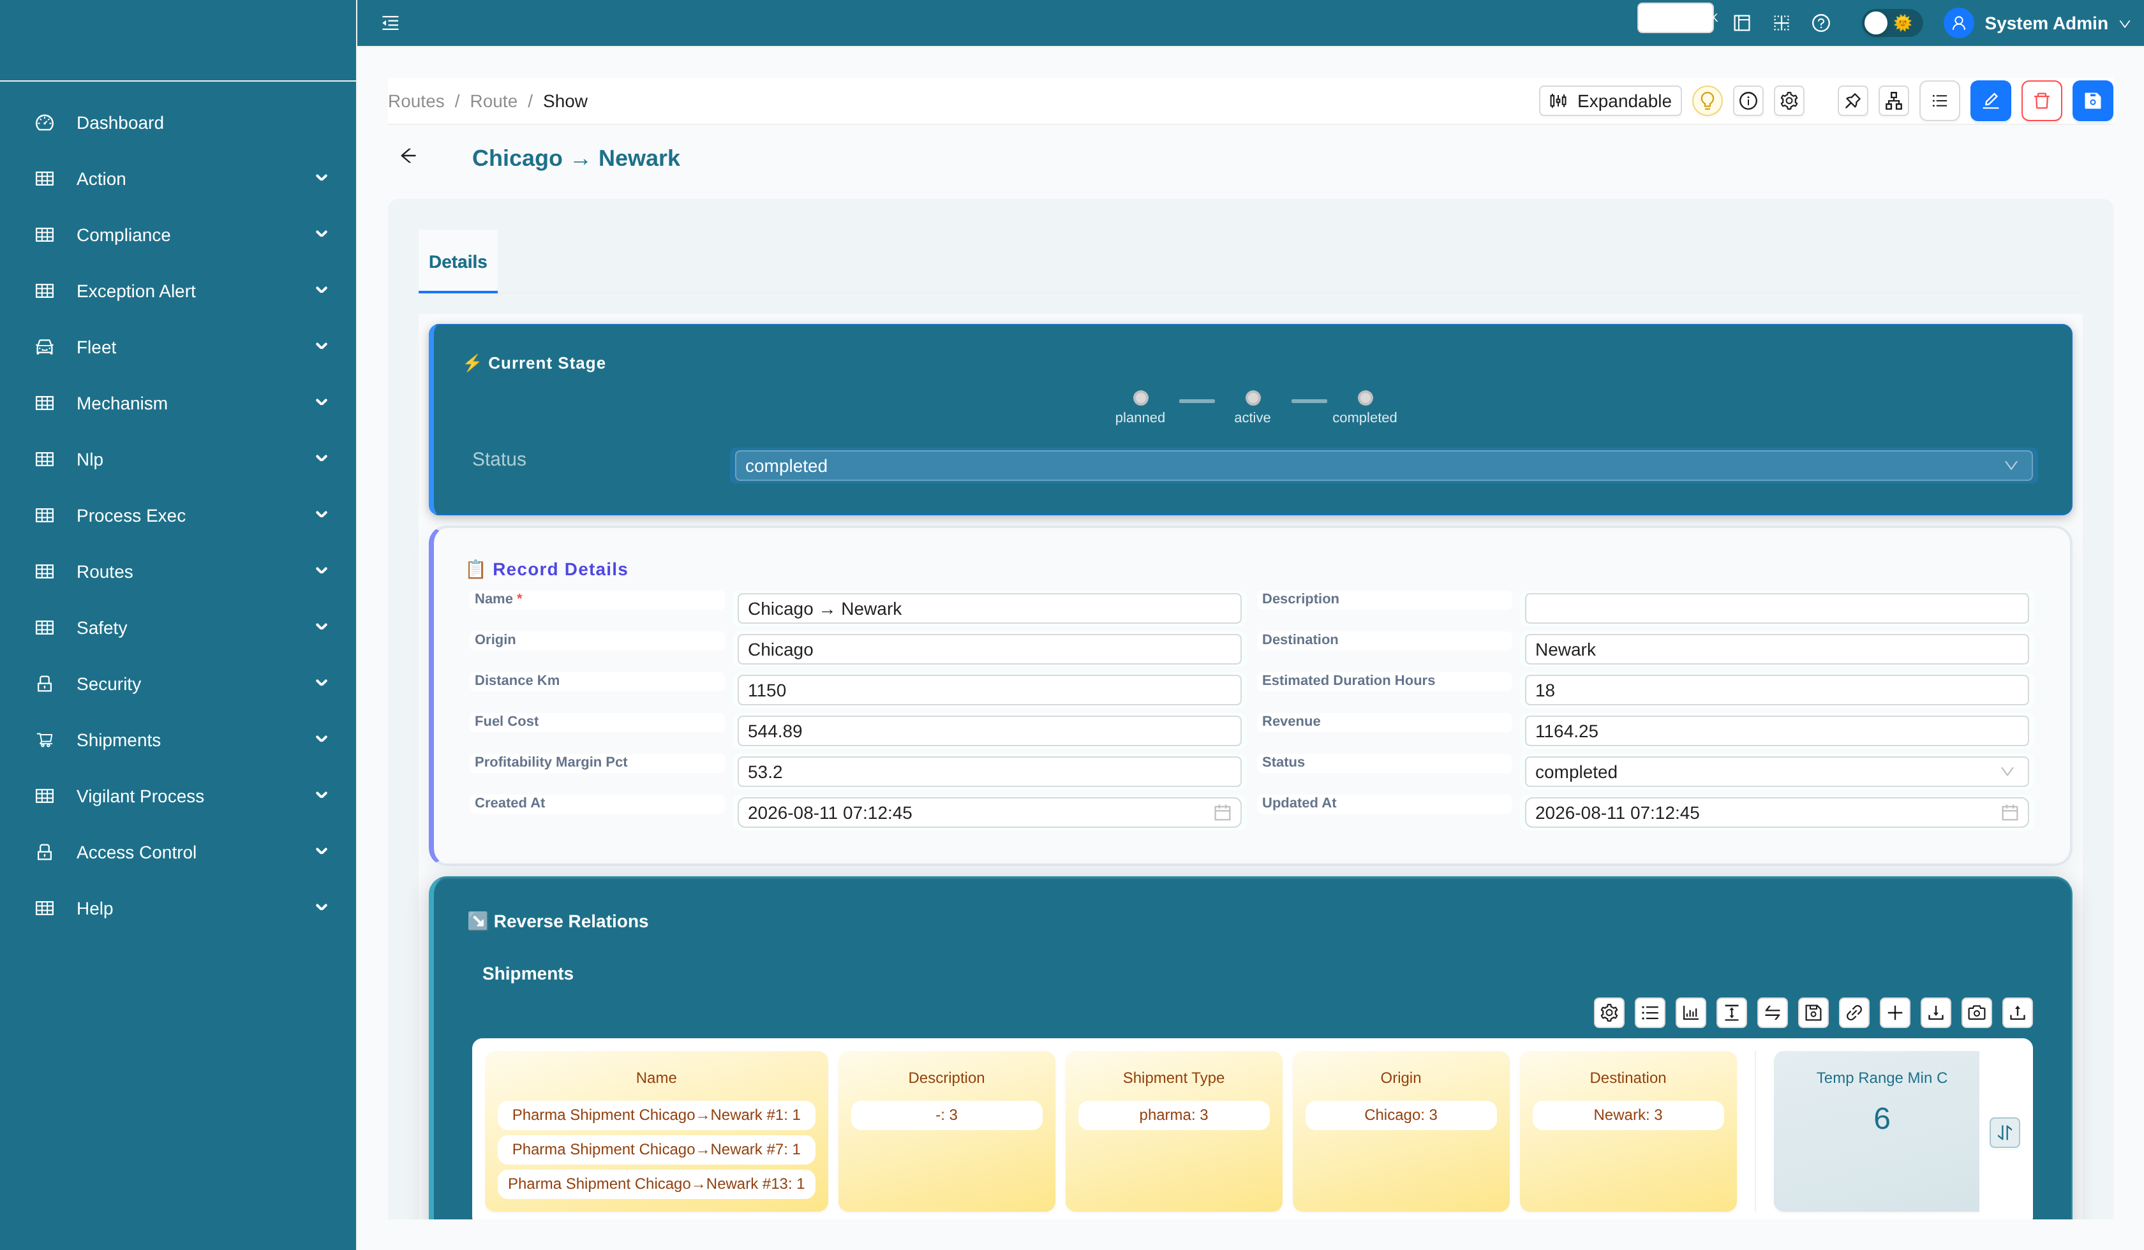Viewport: 2144px width, 1250px height.
Task: Expand the Action sidebar menu
Action: coord(178,179)
